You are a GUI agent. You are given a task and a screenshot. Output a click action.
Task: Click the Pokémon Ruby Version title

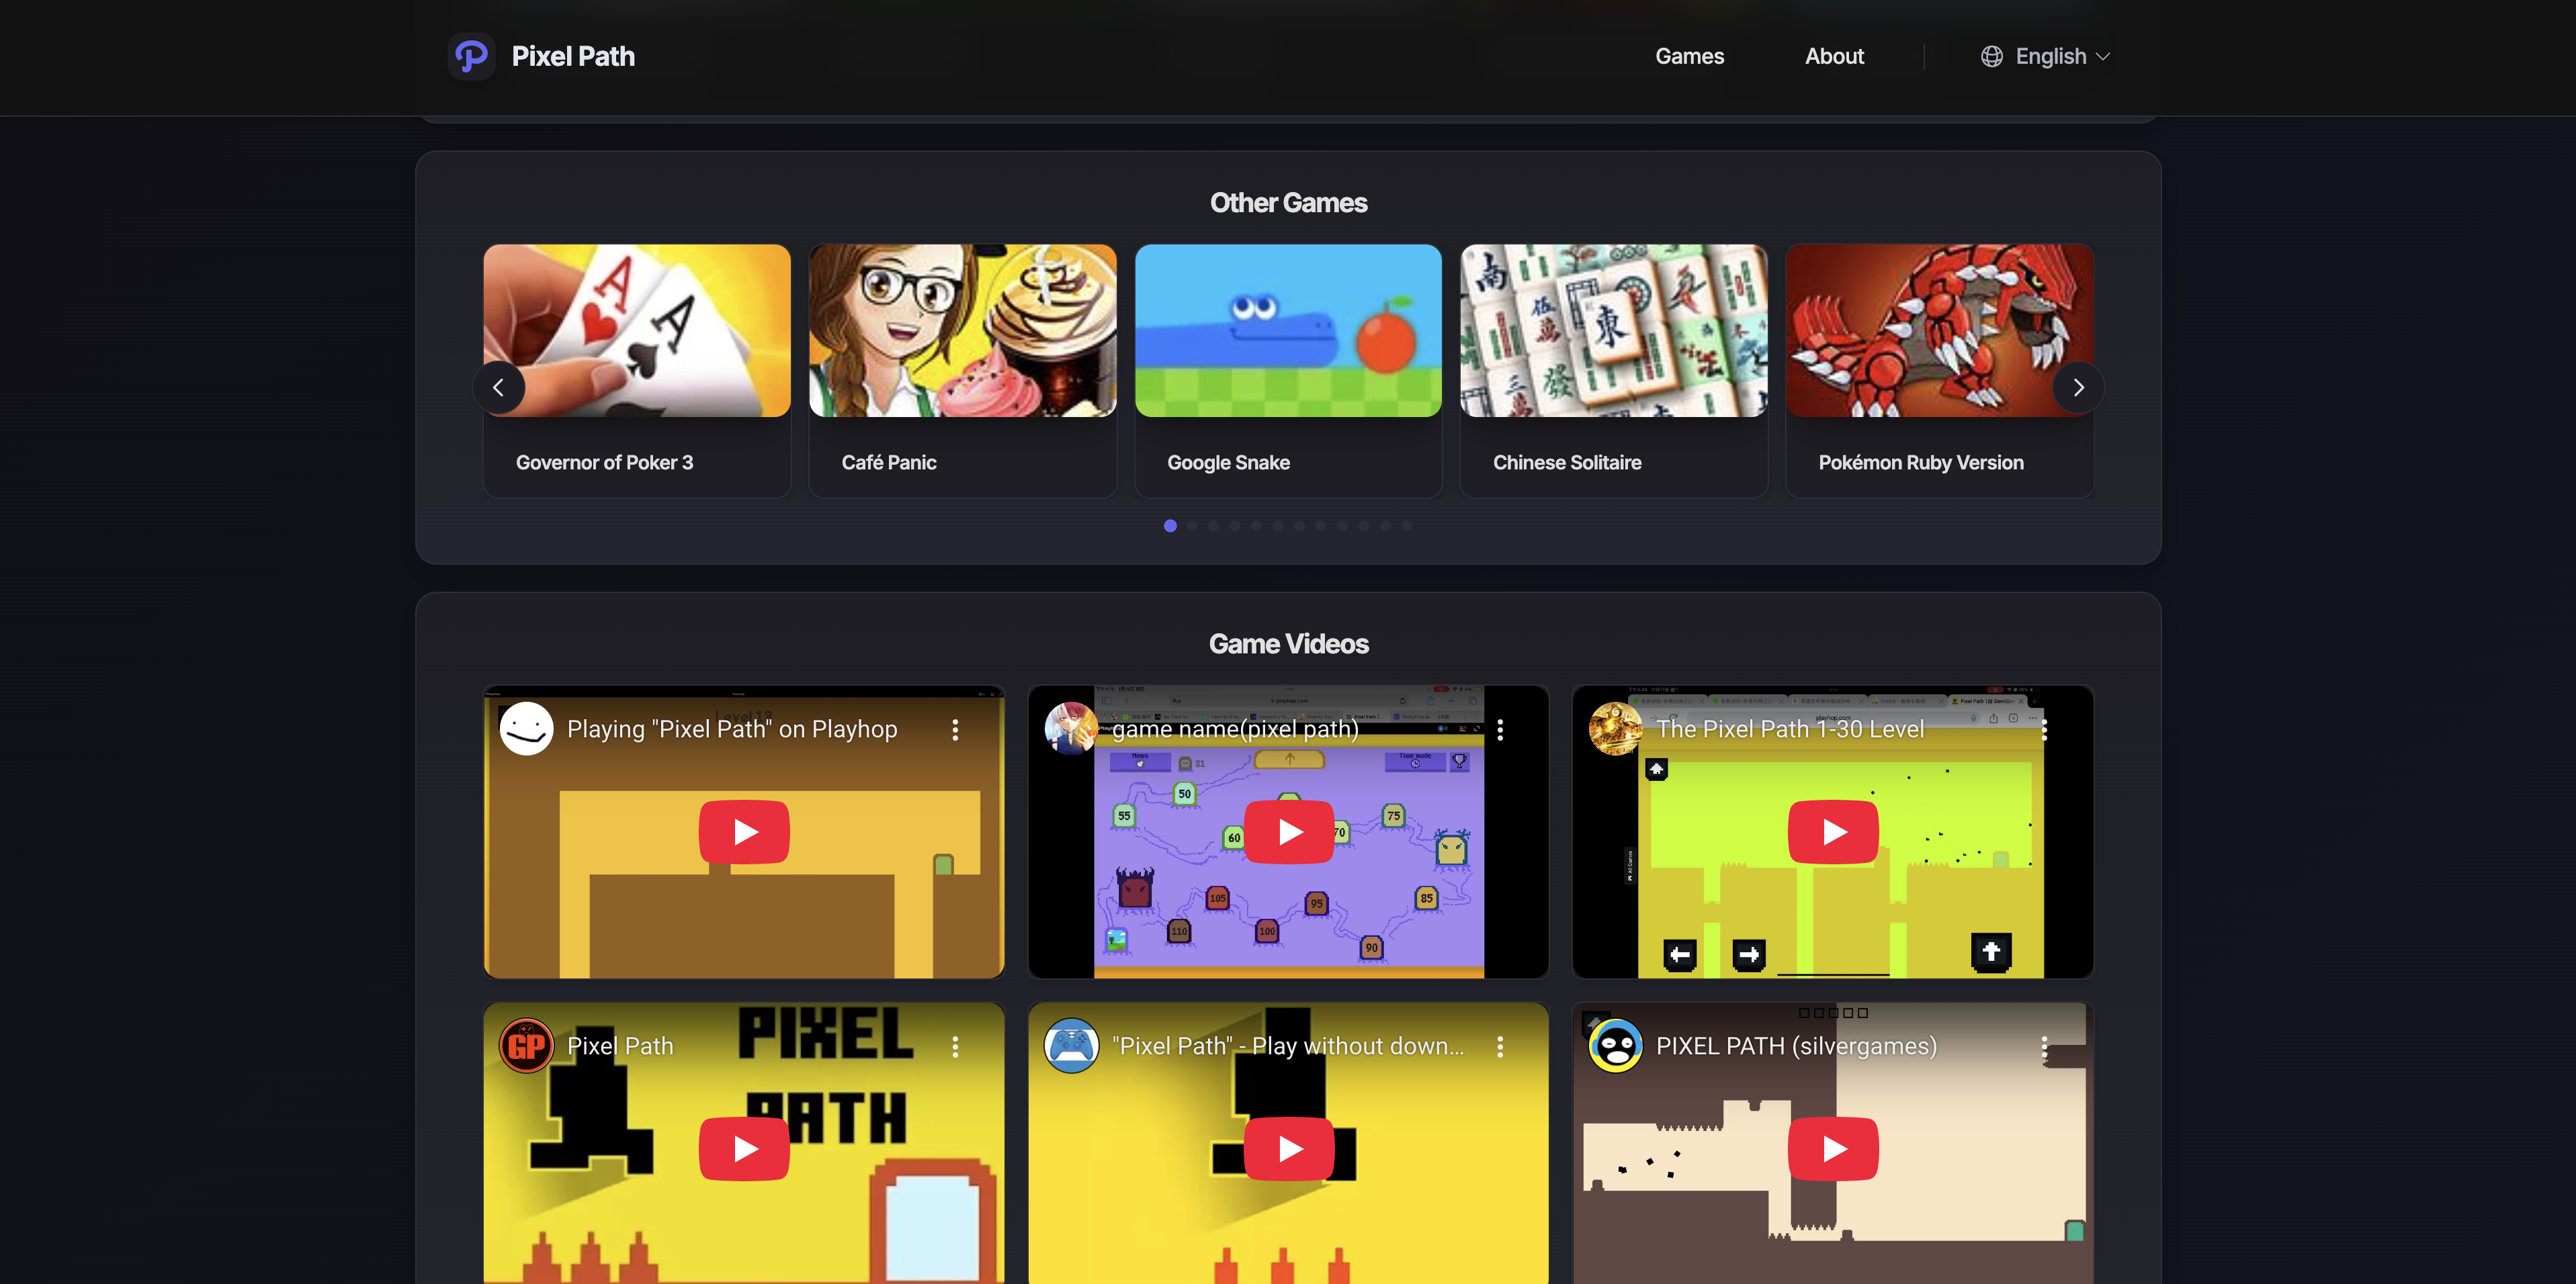coord(1921,463)
